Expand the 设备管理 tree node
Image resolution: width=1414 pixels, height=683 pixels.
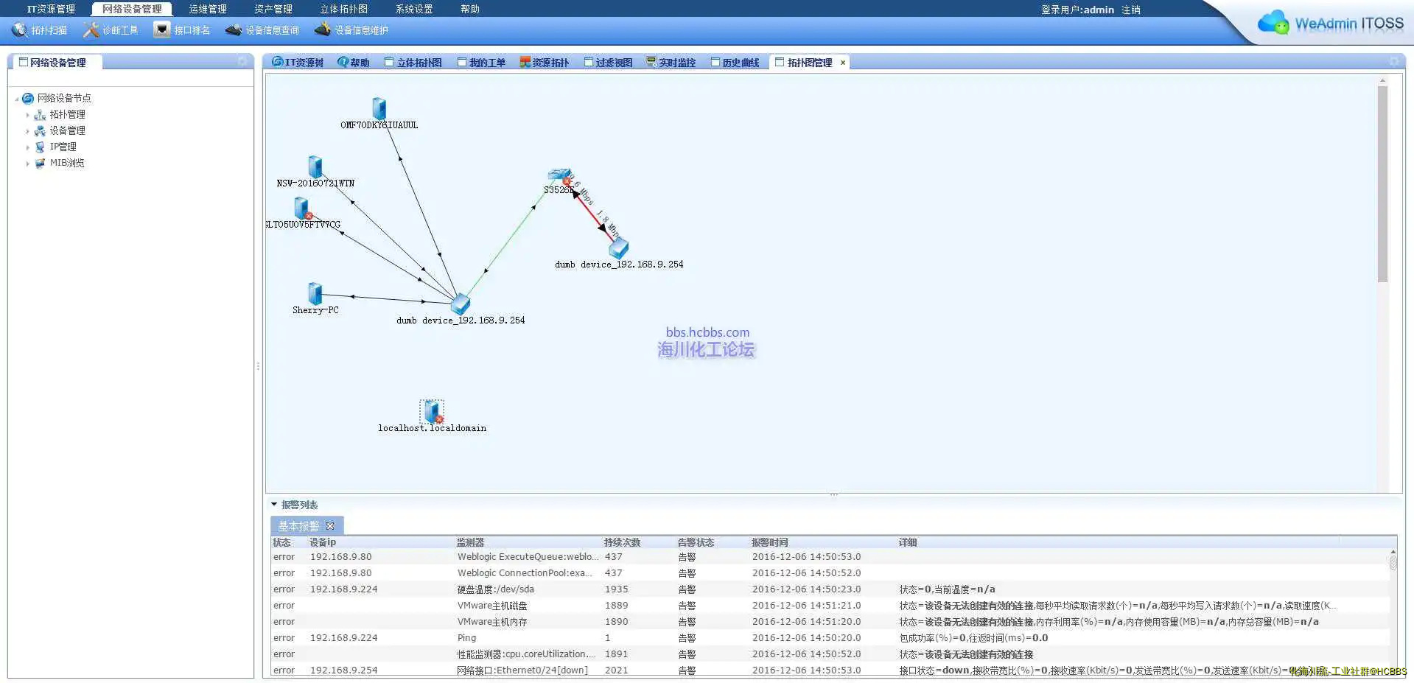point(28,131)
